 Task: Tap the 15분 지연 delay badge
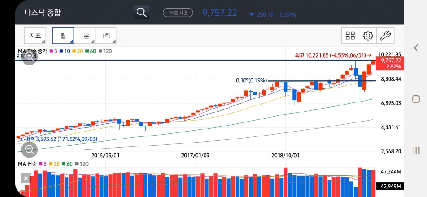coord(178,13)
